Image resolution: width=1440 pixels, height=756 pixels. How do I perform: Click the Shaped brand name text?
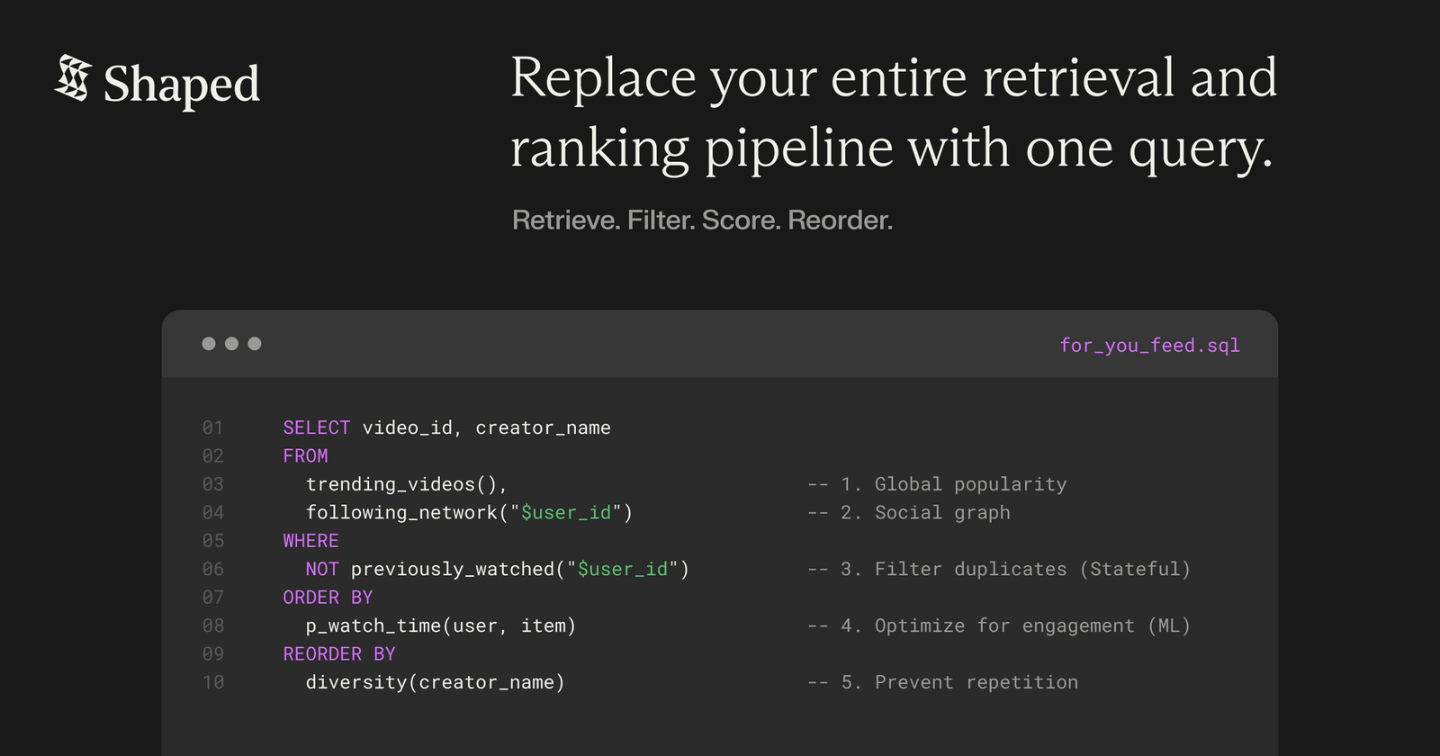pos(181,85)
